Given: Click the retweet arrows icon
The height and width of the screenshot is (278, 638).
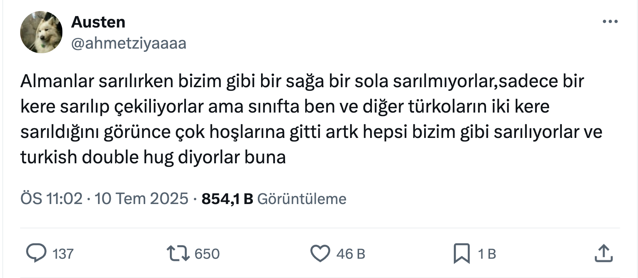Looking at the screenshot, I should pos(178,253).
